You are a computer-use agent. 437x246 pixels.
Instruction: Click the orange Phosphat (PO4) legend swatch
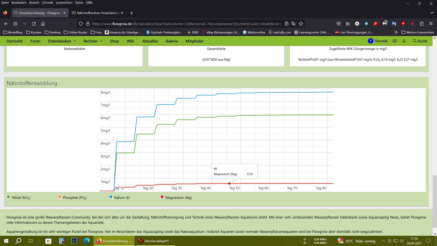[x=60, y=197]
